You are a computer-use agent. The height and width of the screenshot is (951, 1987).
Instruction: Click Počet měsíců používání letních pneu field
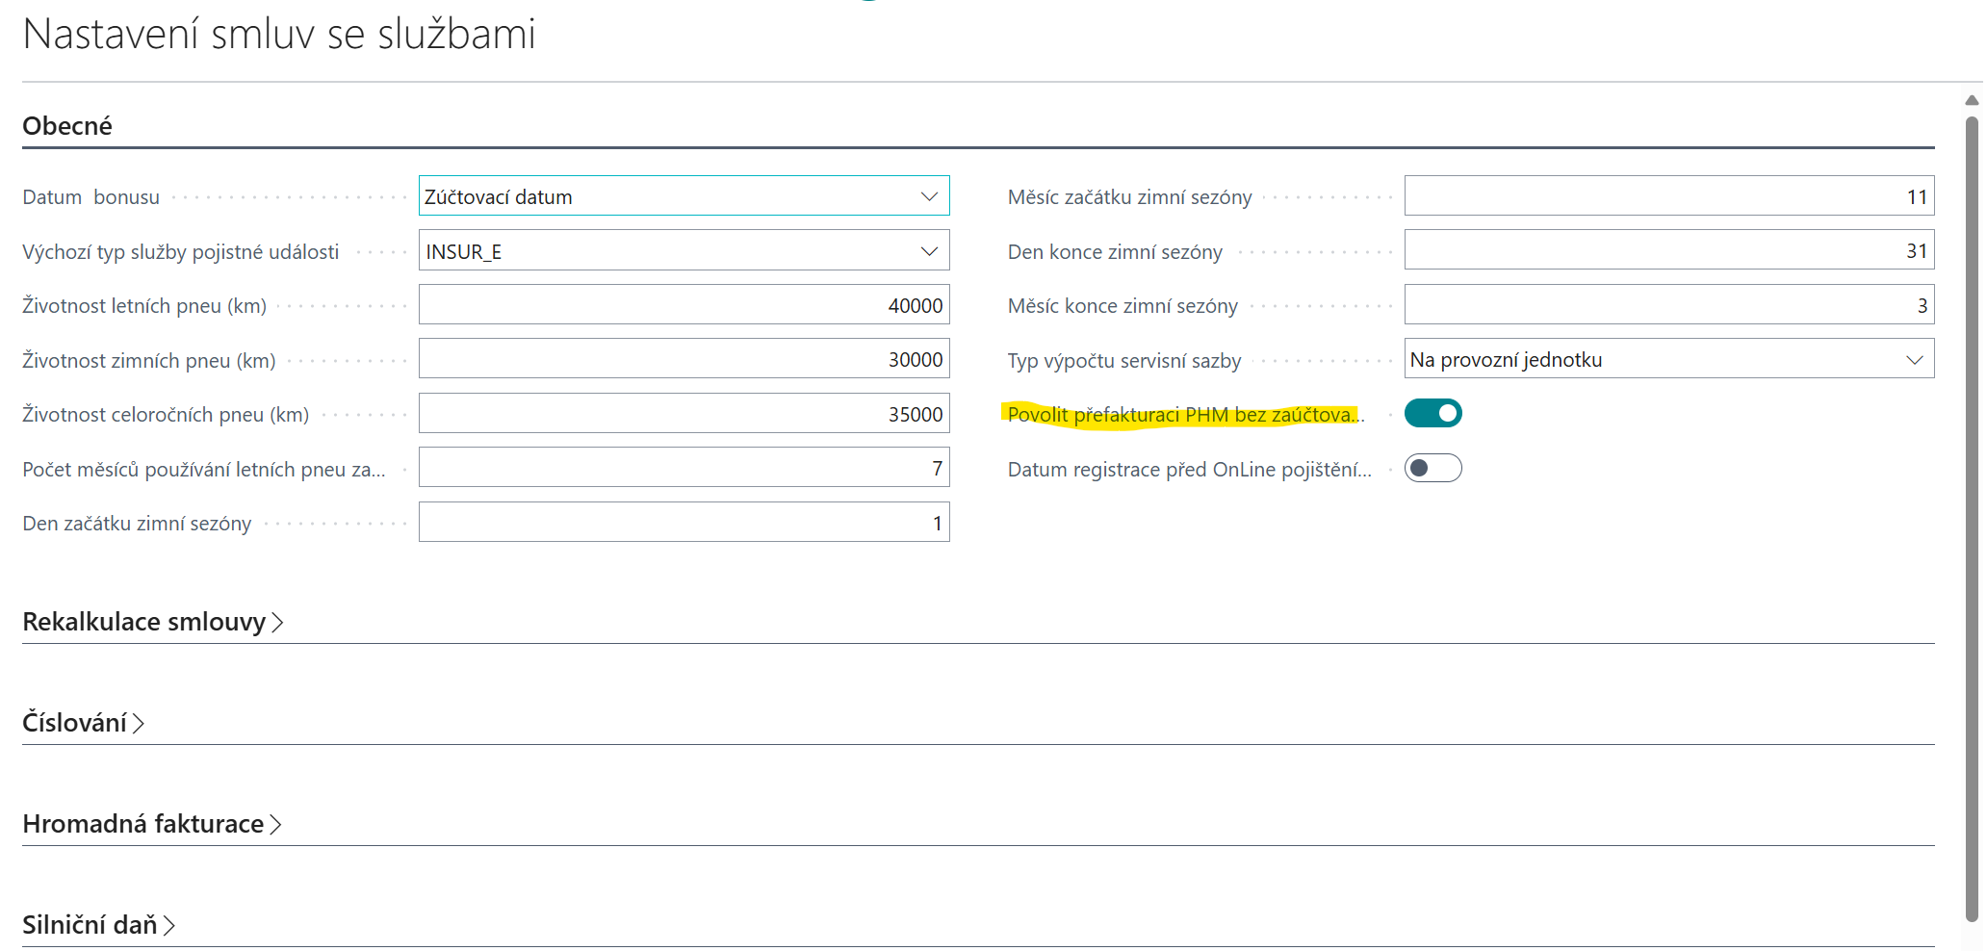(x=684, y=469)
